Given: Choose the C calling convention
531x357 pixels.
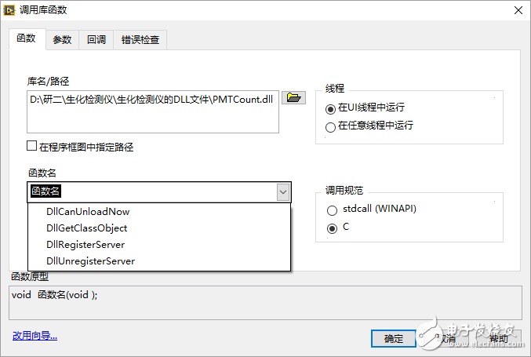Looking at the screenshot, I should click(x=332, y=228).
